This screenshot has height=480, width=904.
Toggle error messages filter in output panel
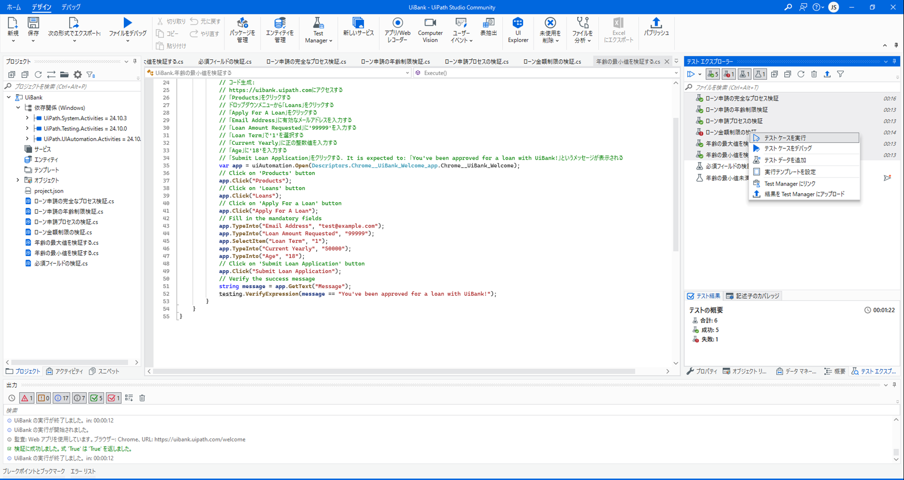[27, 398]
